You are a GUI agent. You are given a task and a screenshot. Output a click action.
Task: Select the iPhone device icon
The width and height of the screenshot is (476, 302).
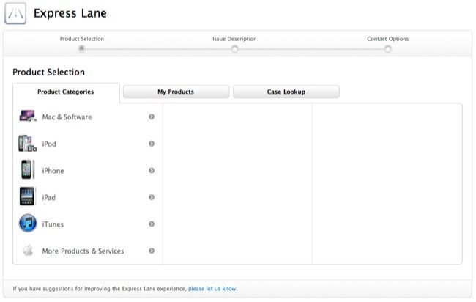[x=27, y=169]
